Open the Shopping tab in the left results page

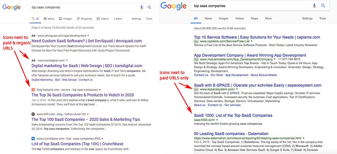point(84,19)
